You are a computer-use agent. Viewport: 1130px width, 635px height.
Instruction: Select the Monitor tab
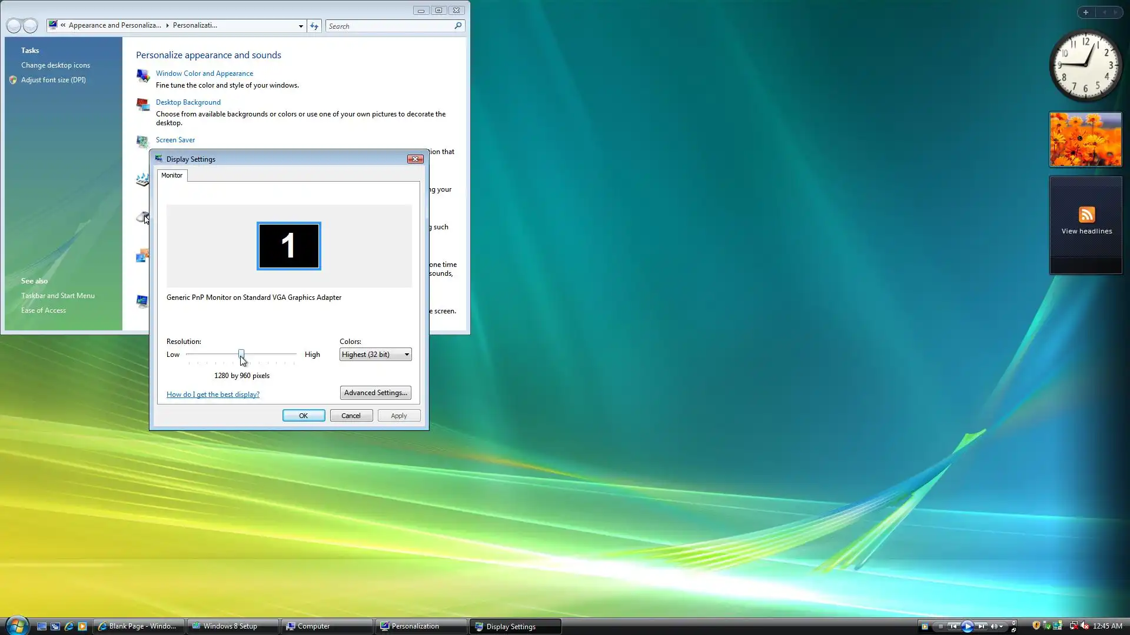[x=172, y=175]
